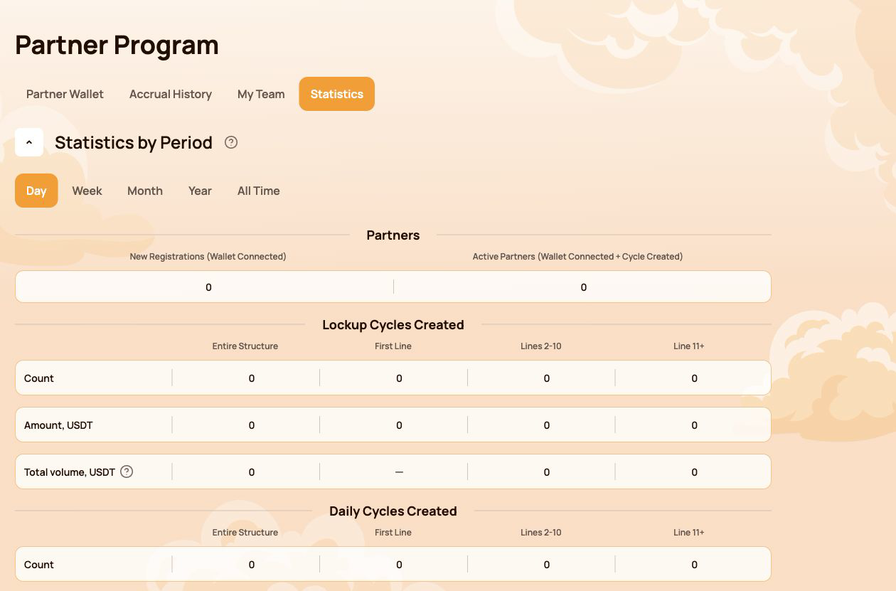Collapse the Statistics by Period section
The image size is (896, 591).
(29, 142)
